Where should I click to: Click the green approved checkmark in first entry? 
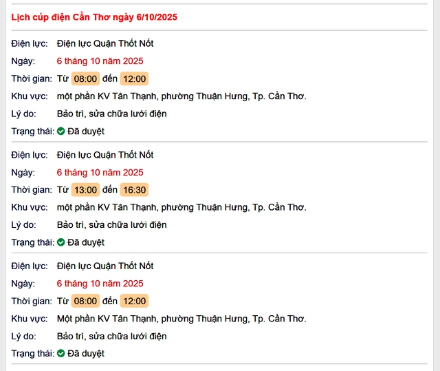pos(60,131)
